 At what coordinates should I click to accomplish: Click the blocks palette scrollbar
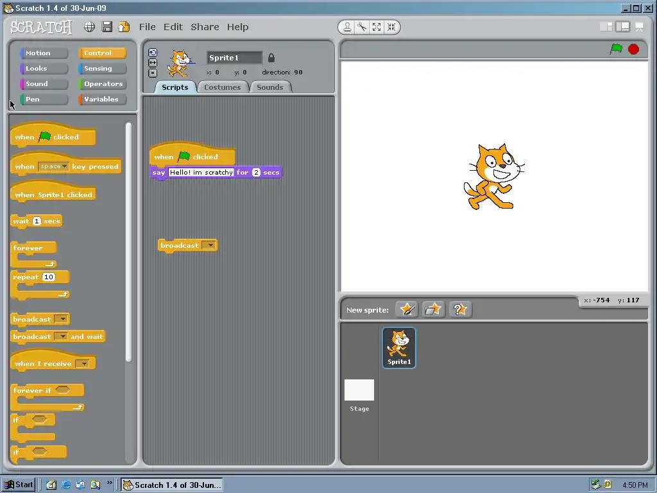tap(128, 242)
